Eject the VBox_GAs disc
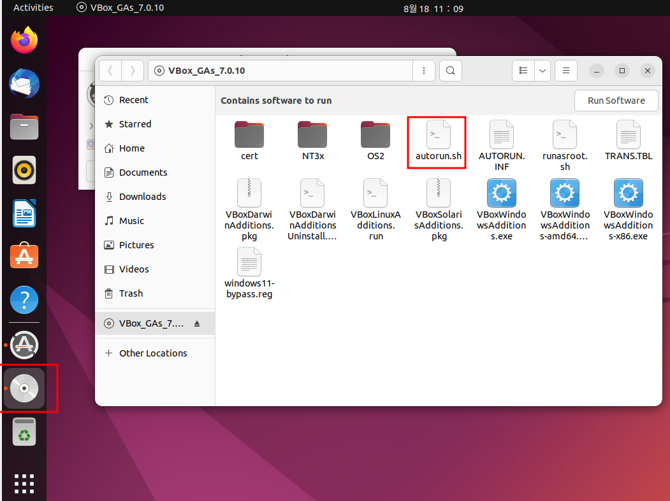670x501 pixels. click(197, 324)
